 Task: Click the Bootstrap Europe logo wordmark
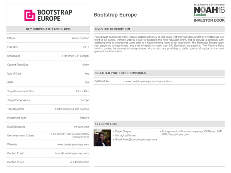[x=54, y=15]
